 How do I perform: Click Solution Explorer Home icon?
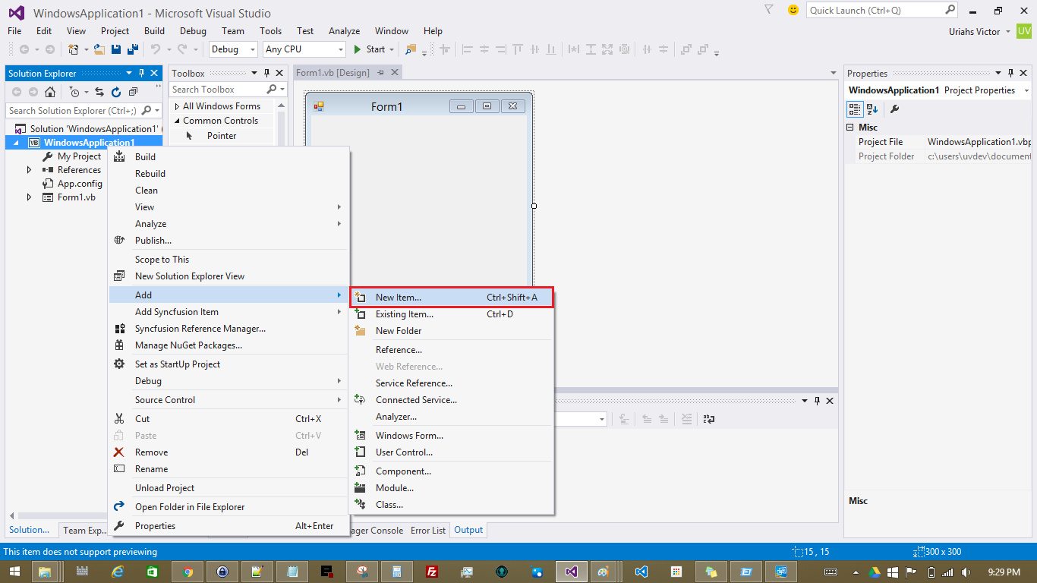[50, 92]
